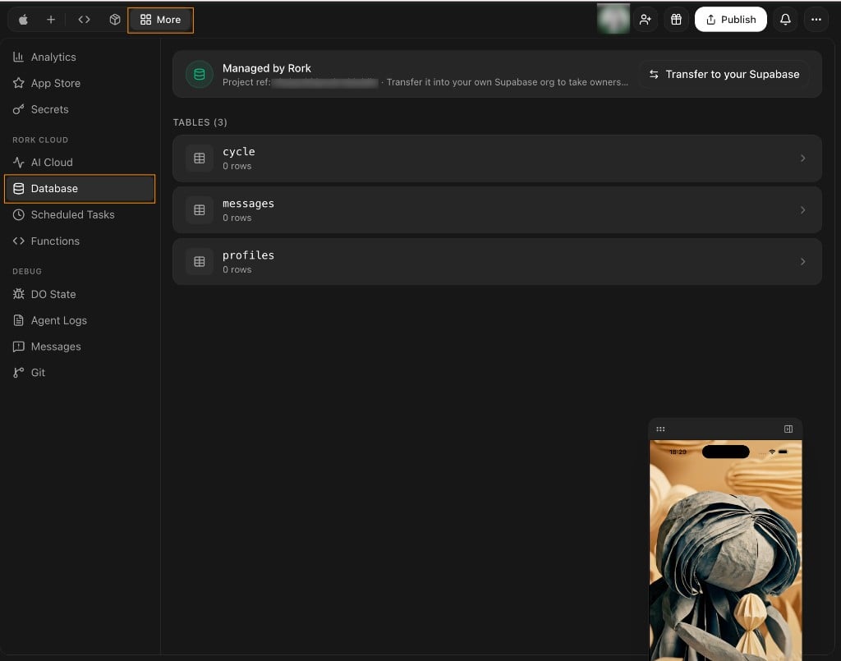Open Secrets in the sidebar
Screen dimensions: 841x661
80,109
